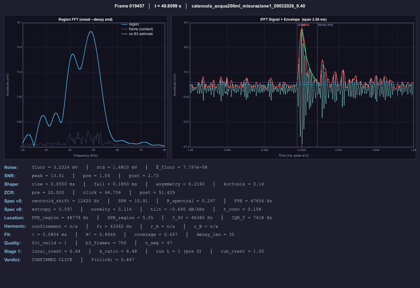Click the 'asymmetry = 0.2160' value

[x=180, y=184]
